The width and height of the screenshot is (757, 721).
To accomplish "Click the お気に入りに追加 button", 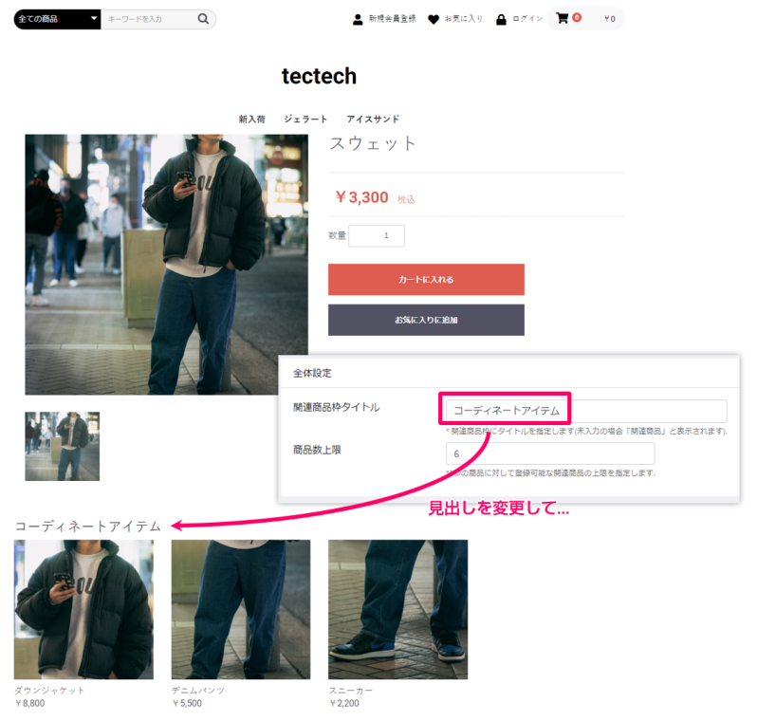I will click(x=426, y=320).
